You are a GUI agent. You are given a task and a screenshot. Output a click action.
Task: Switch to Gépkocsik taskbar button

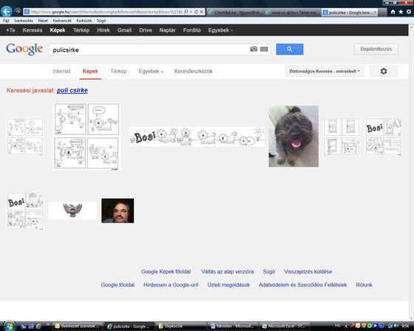pyautogui.click(x=180, y=326)
